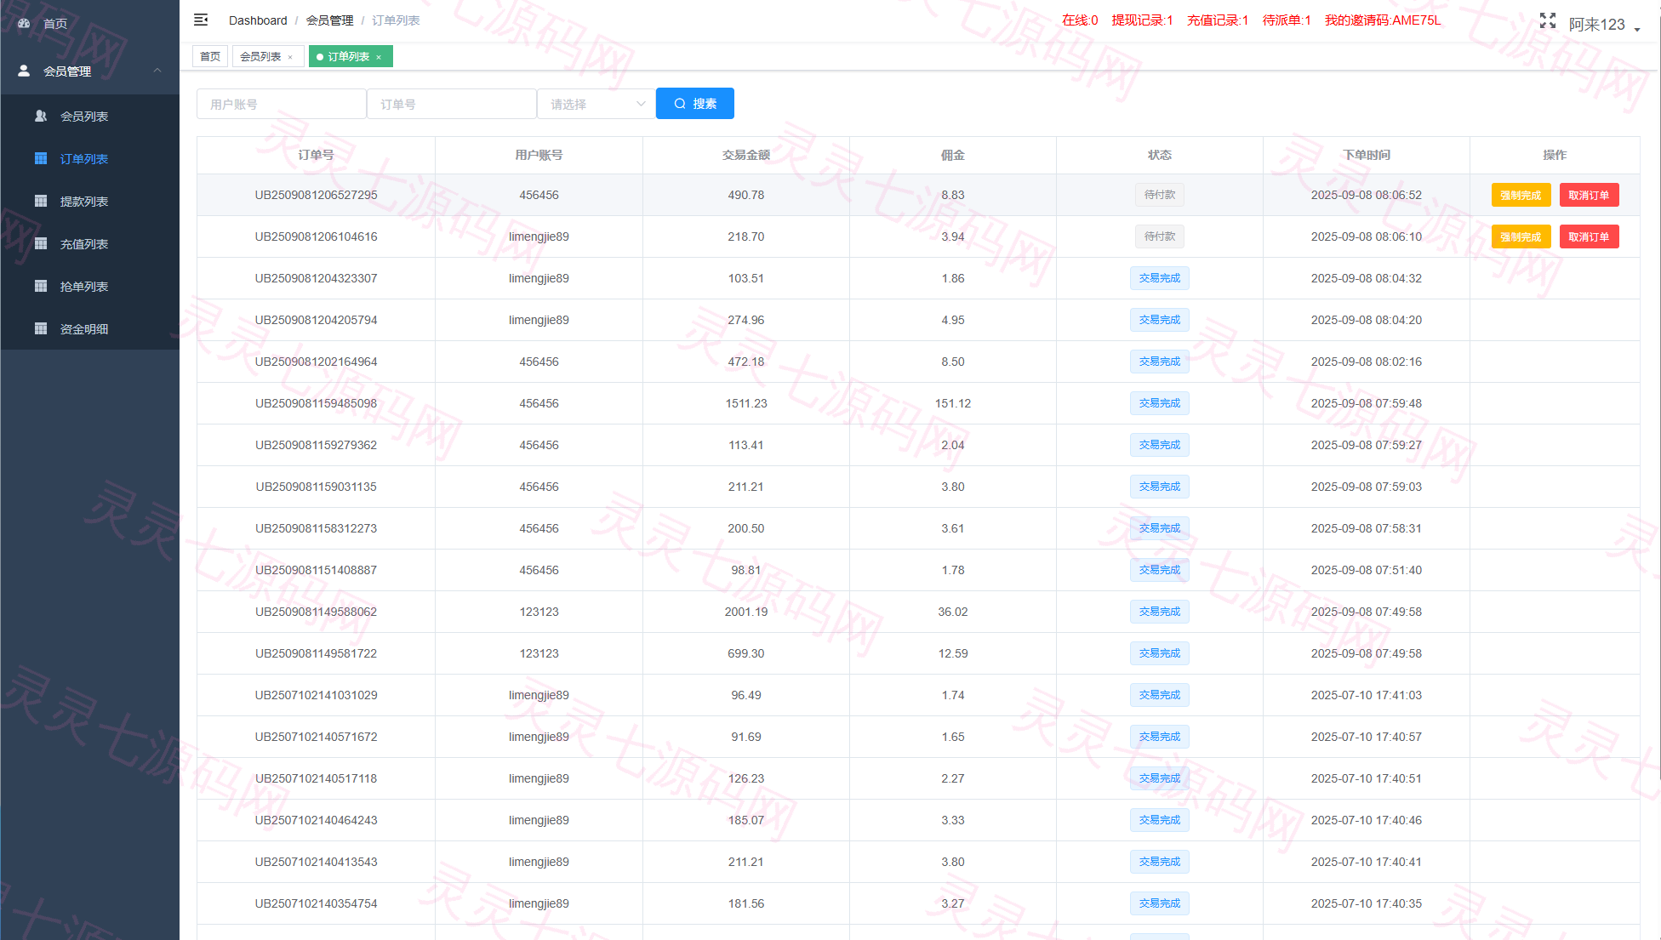
Task: Click the grid icon beside 资金明细
Action: click(41, 328)
